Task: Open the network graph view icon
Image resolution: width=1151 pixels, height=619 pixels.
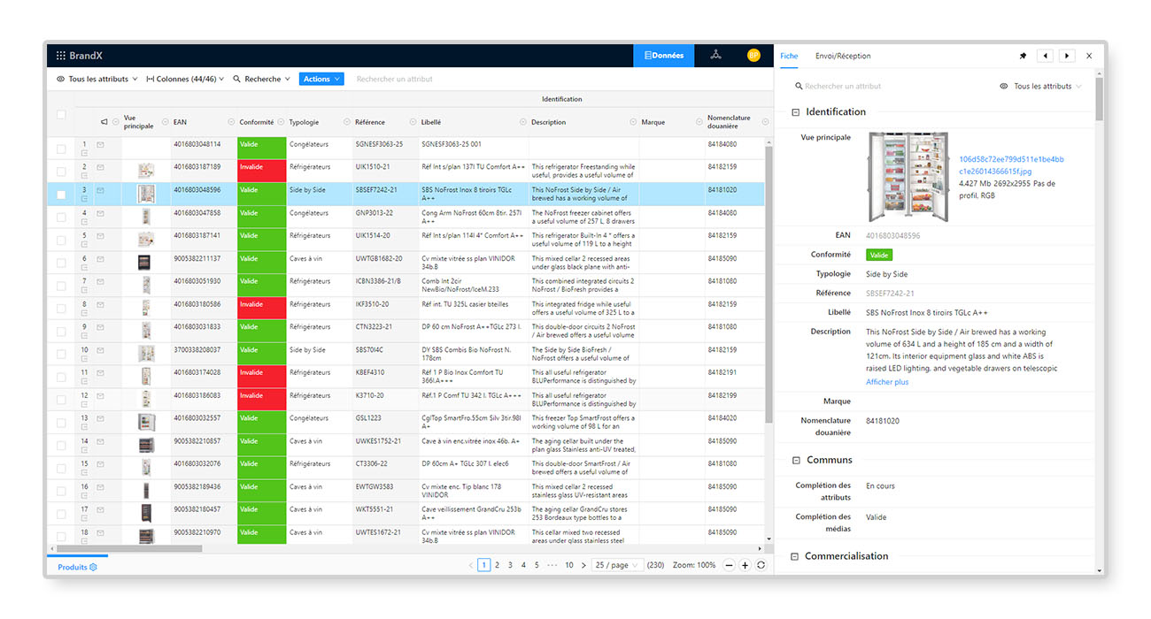Action: tap(715, 56)
